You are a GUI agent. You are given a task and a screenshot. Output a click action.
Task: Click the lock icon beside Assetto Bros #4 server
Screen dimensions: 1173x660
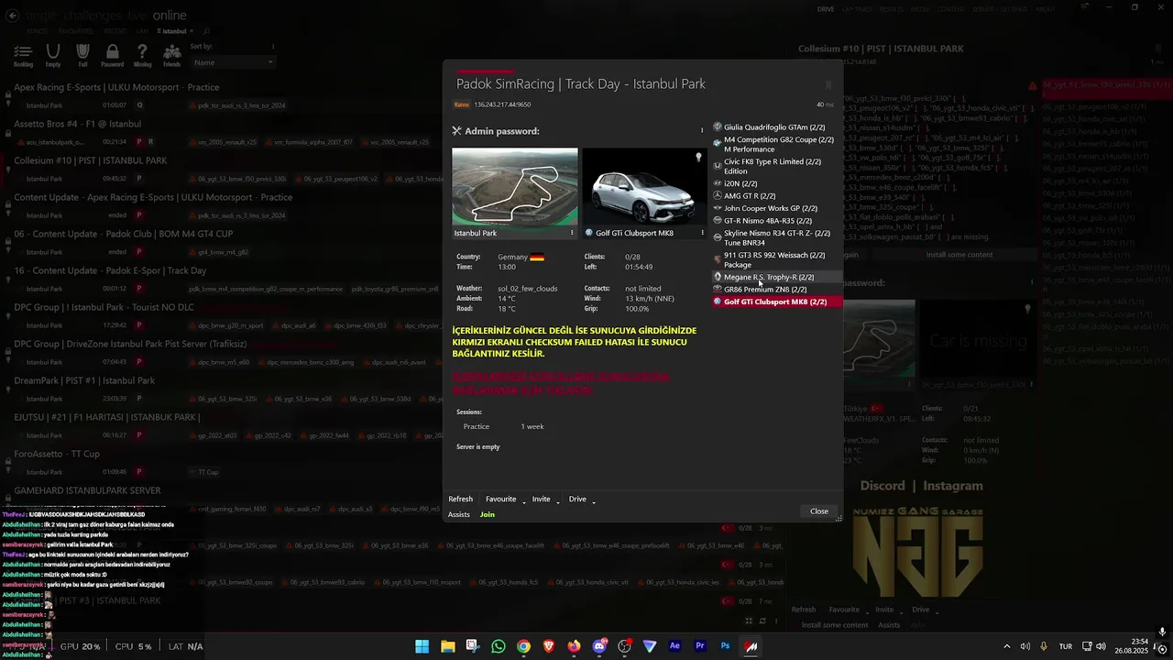6,135
